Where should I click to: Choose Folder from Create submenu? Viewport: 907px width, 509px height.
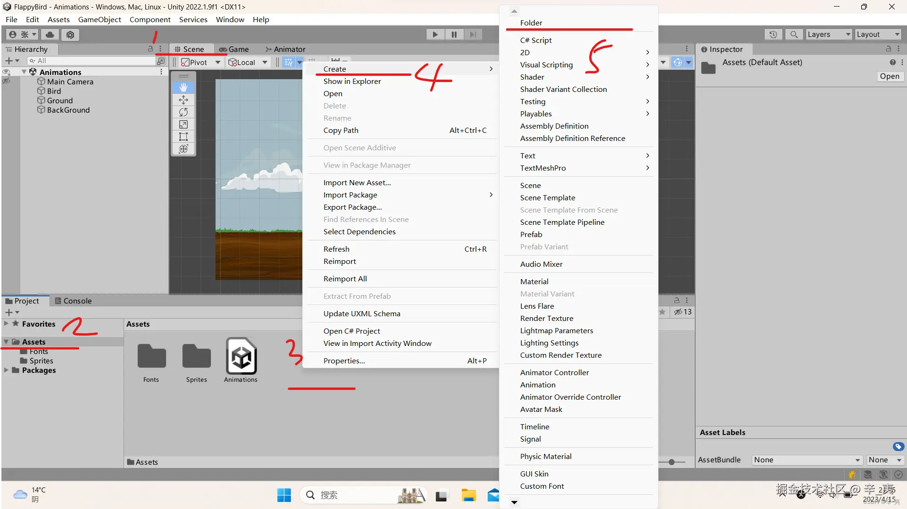click(x=531, y=23)
